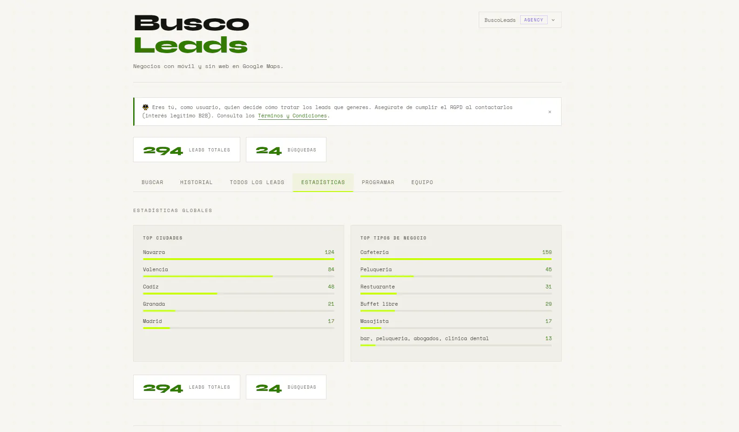Click the Navarra progress bar
This screenshot has width=739, height=432.
(x=238, y=259)
